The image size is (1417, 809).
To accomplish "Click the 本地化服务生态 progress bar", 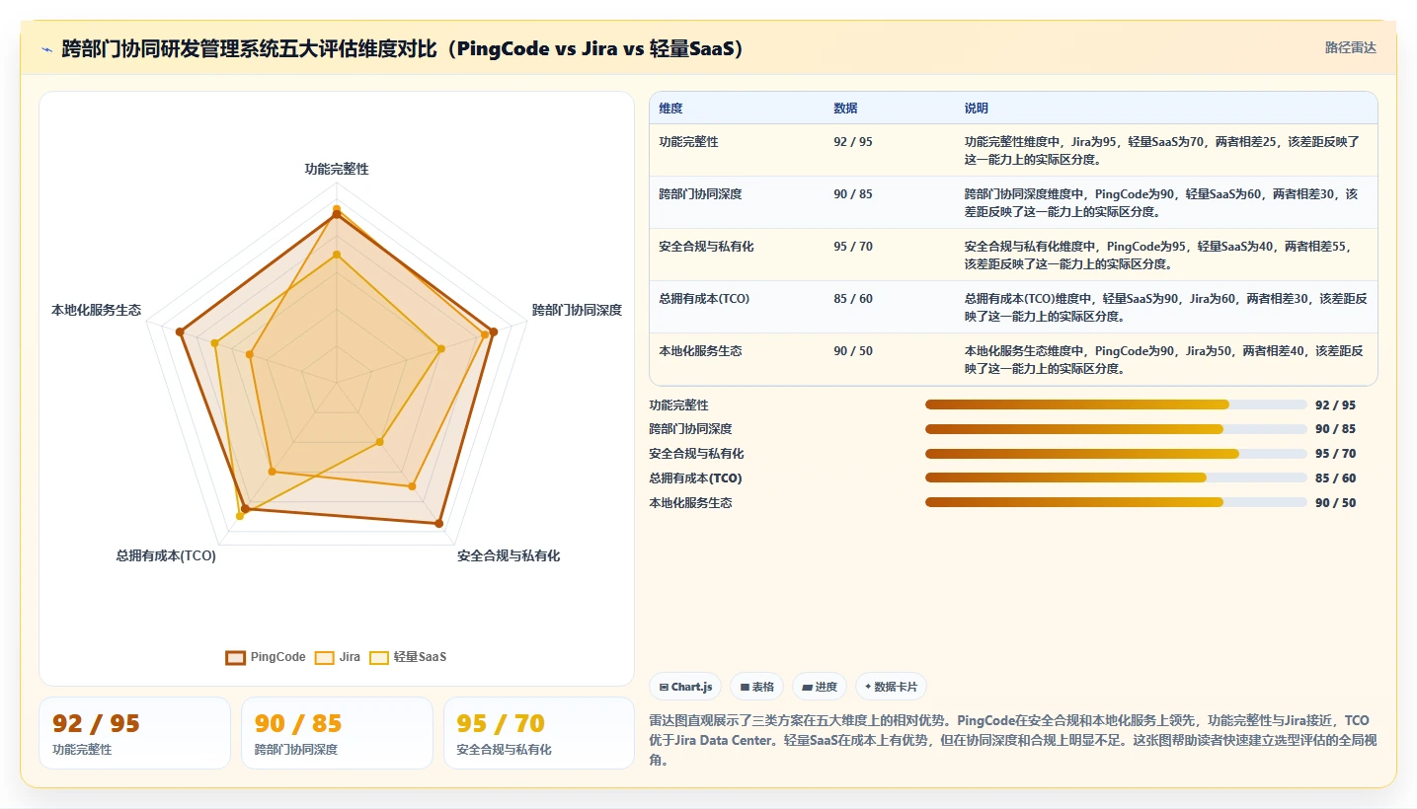I will point(1116,502).
